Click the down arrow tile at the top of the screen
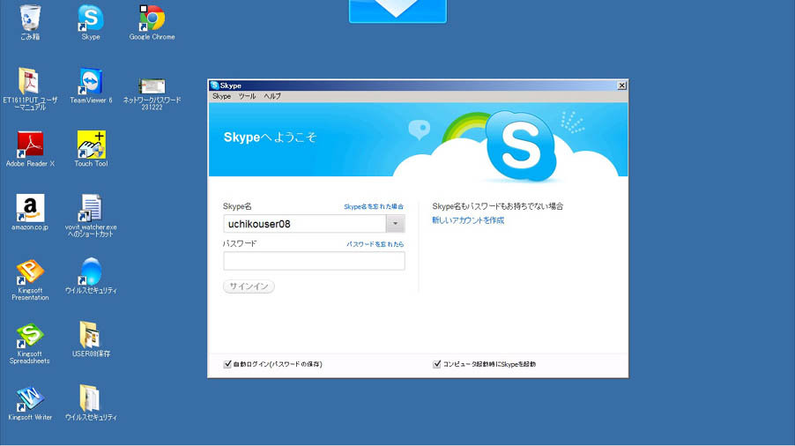The image size is (795, 446). [397, 11]
